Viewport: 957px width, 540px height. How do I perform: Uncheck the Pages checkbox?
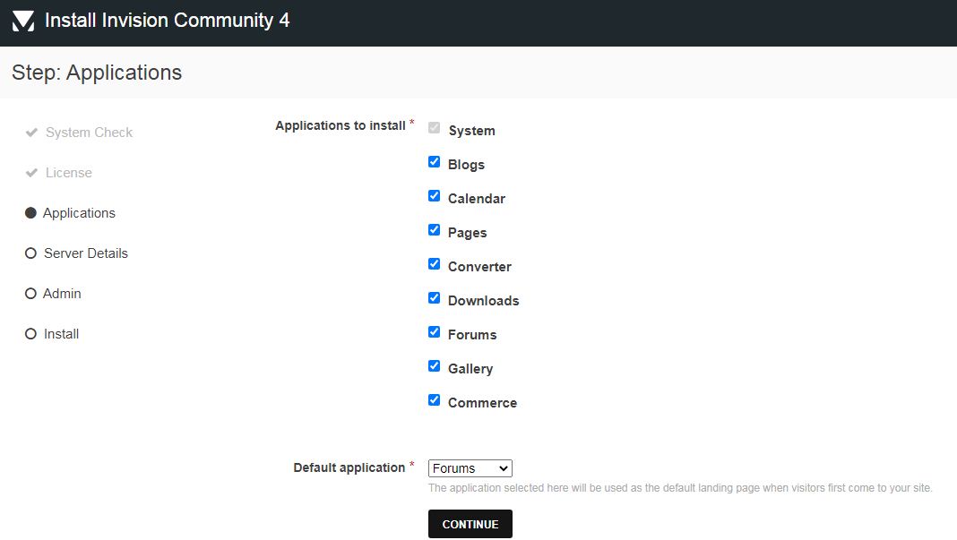point(434,229)
